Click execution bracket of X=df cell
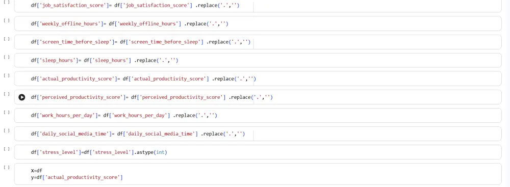Viewport: 510px width, 187px height. click(7, 168)
